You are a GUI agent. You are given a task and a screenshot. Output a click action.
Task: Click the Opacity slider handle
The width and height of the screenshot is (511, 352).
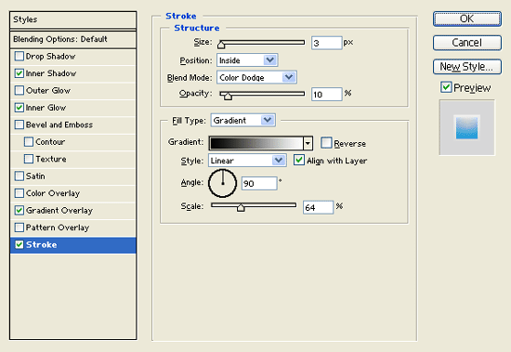point(228,96)
